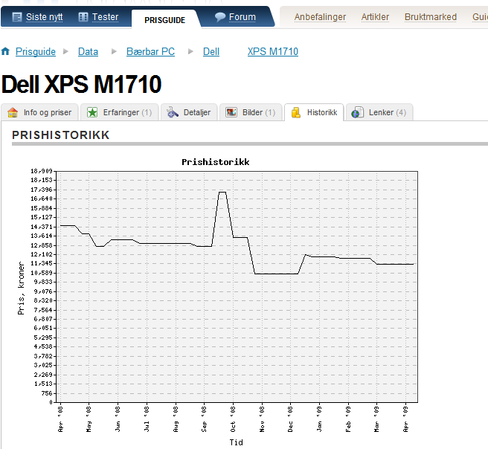Click the green star Erfaringer icon

[x=92, y=112]
